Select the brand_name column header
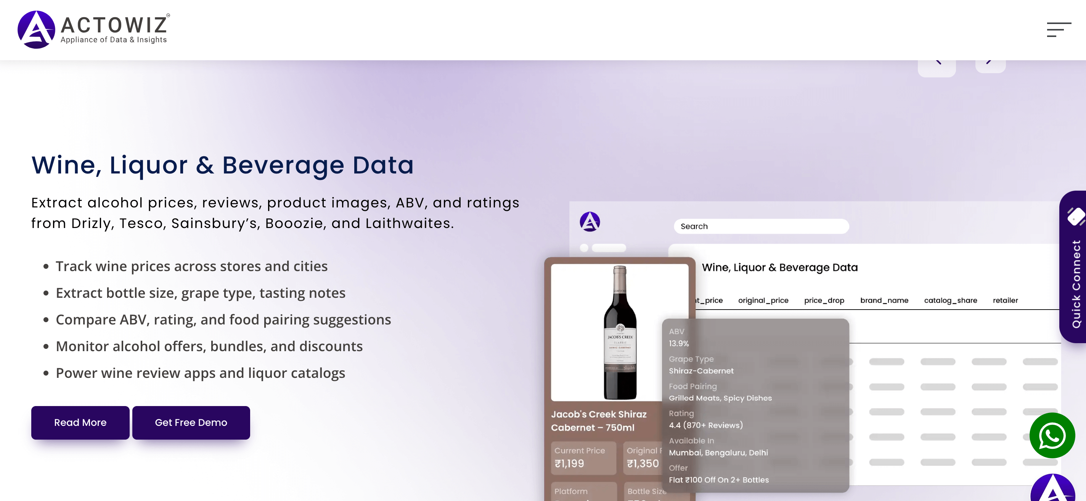 [x=884, y=300]
